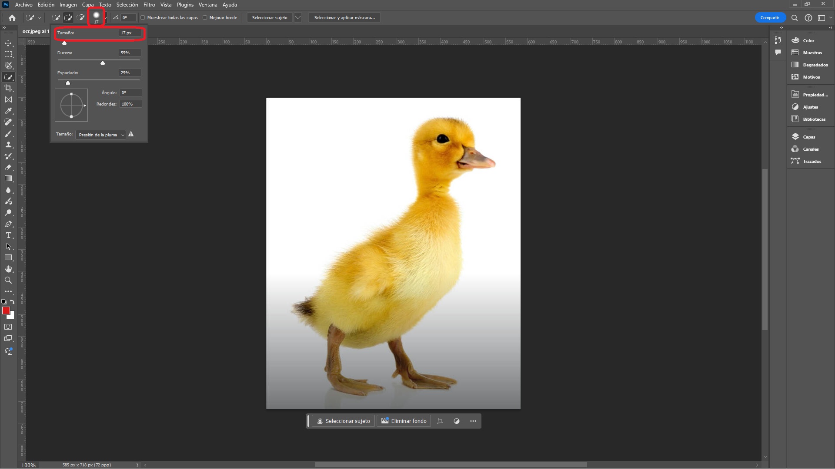Select the Blur tool

(x=8, y=190)
